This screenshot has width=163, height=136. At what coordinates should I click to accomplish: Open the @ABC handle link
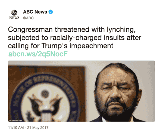pos(28,18)
